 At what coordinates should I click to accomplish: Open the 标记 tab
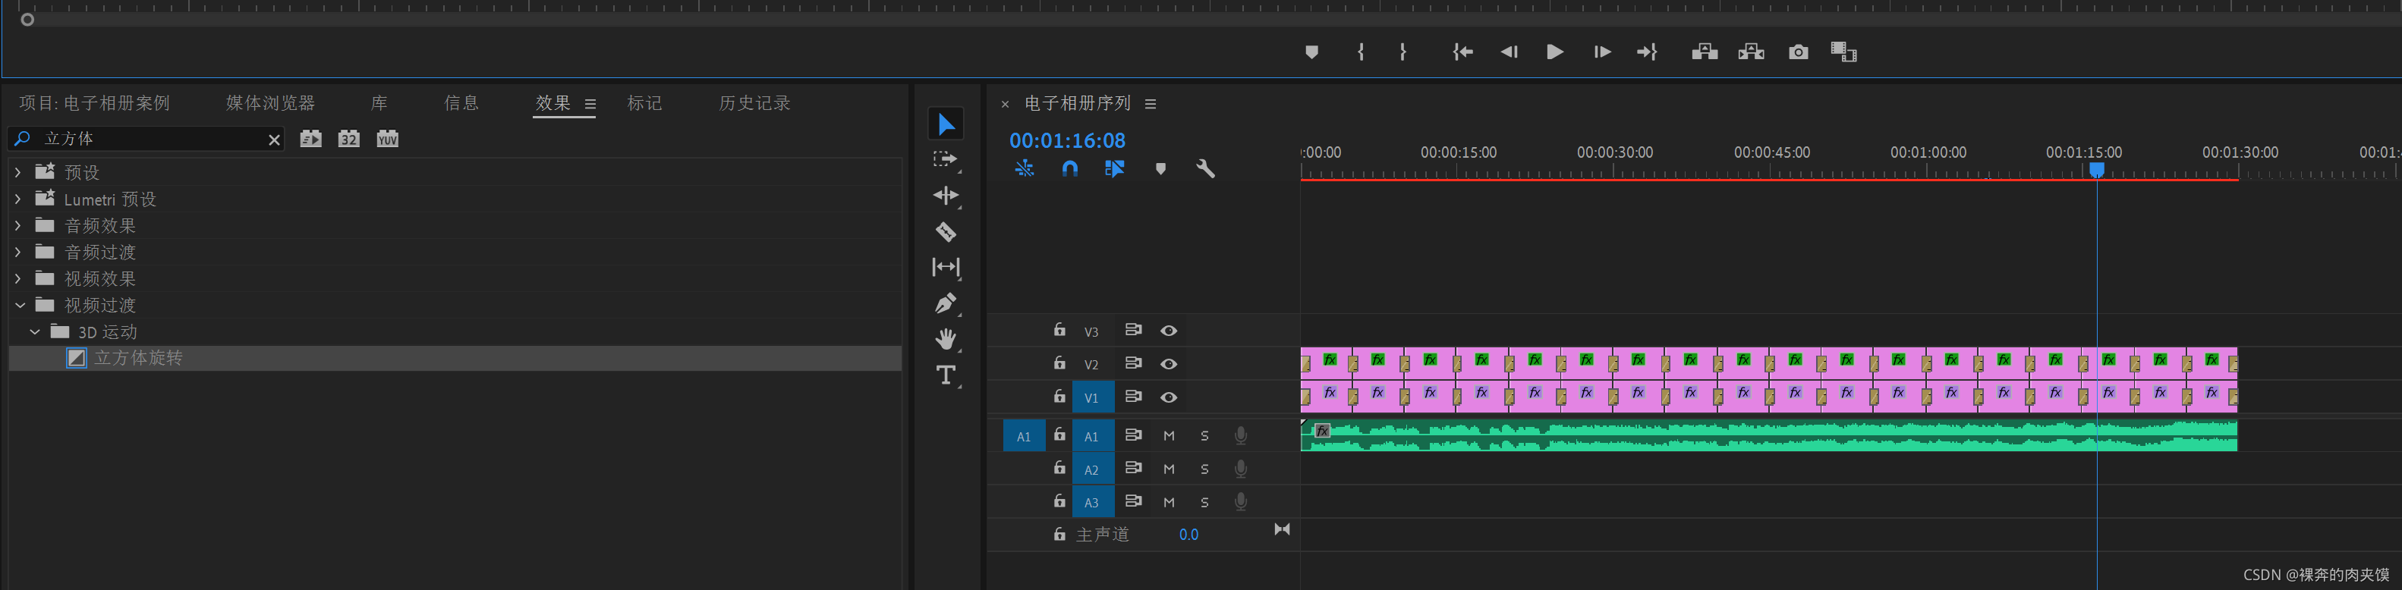click(644, 103)
